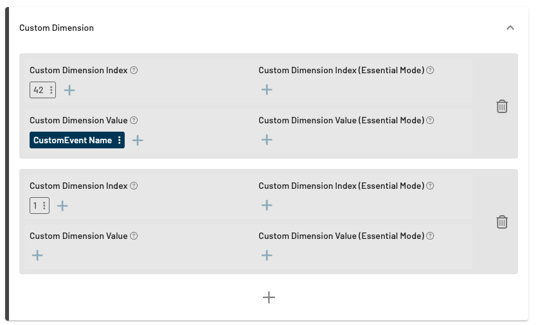Select the CustomEvent Name value chip

(x=72, y=141)
